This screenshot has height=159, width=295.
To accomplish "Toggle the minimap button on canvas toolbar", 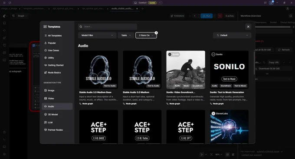I will 227,155.
